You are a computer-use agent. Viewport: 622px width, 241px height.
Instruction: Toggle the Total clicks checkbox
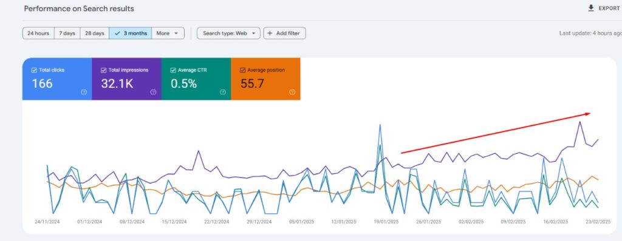coord(34,70)
